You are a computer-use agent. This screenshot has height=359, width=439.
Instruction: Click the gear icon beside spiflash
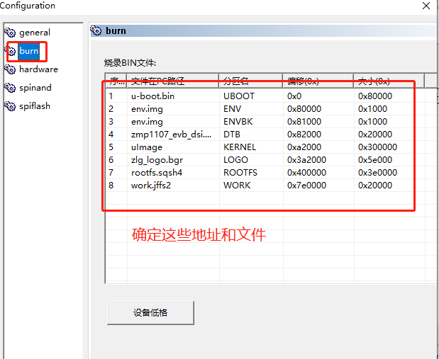pyautogui.click(x=10, y=106)
